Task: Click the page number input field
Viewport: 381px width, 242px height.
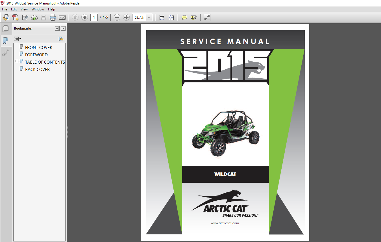Action: (94, 17)
